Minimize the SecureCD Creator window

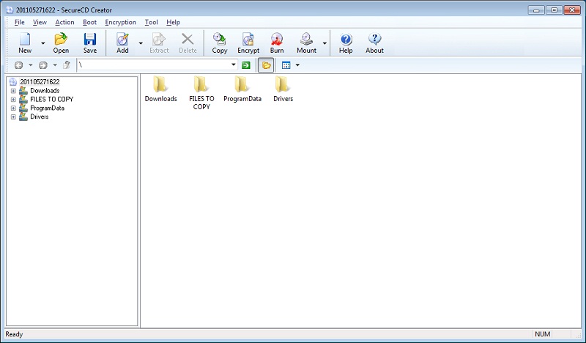tap(536, 10)
